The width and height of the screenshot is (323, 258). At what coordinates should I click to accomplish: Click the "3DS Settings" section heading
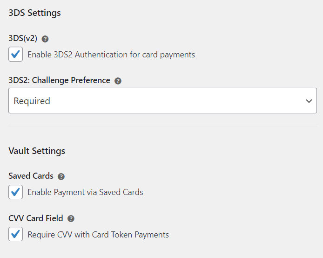coord(34,13)
